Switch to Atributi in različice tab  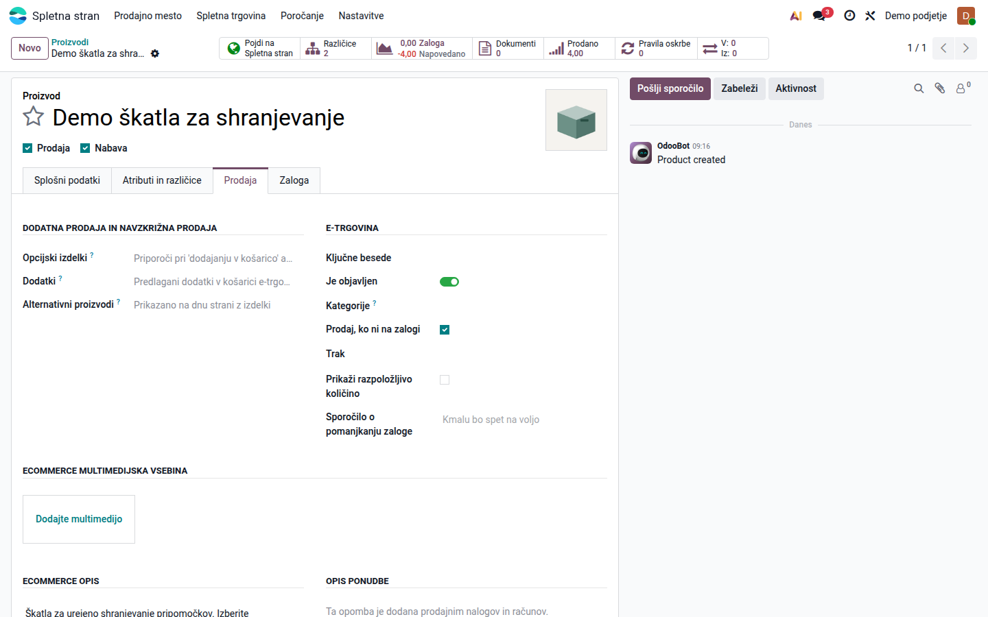pos(162,180)
